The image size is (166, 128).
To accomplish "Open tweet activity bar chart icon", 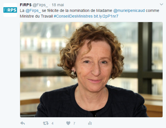I will coord(90,123).
